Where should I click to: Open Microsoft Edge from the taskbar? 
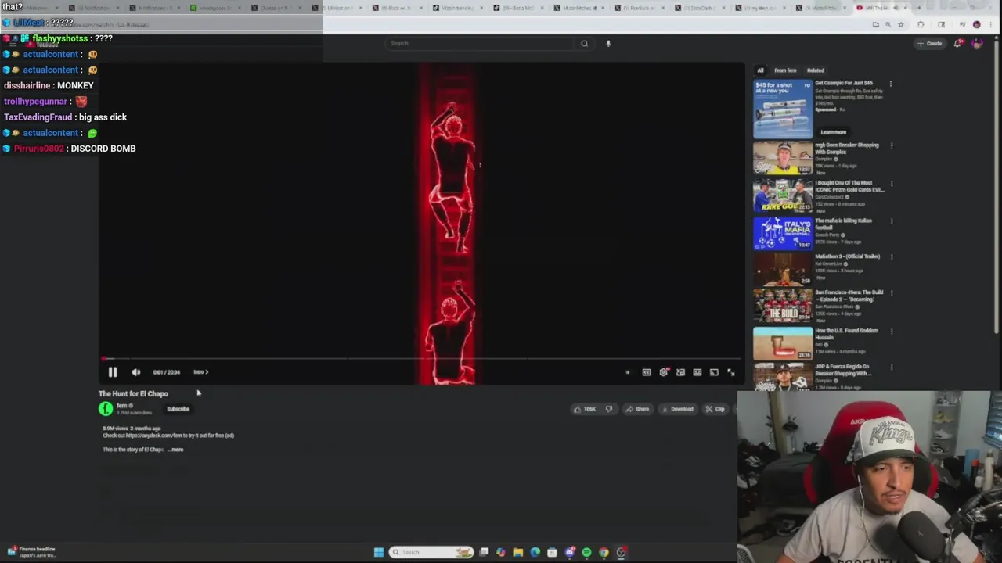[x=535, y=552]
